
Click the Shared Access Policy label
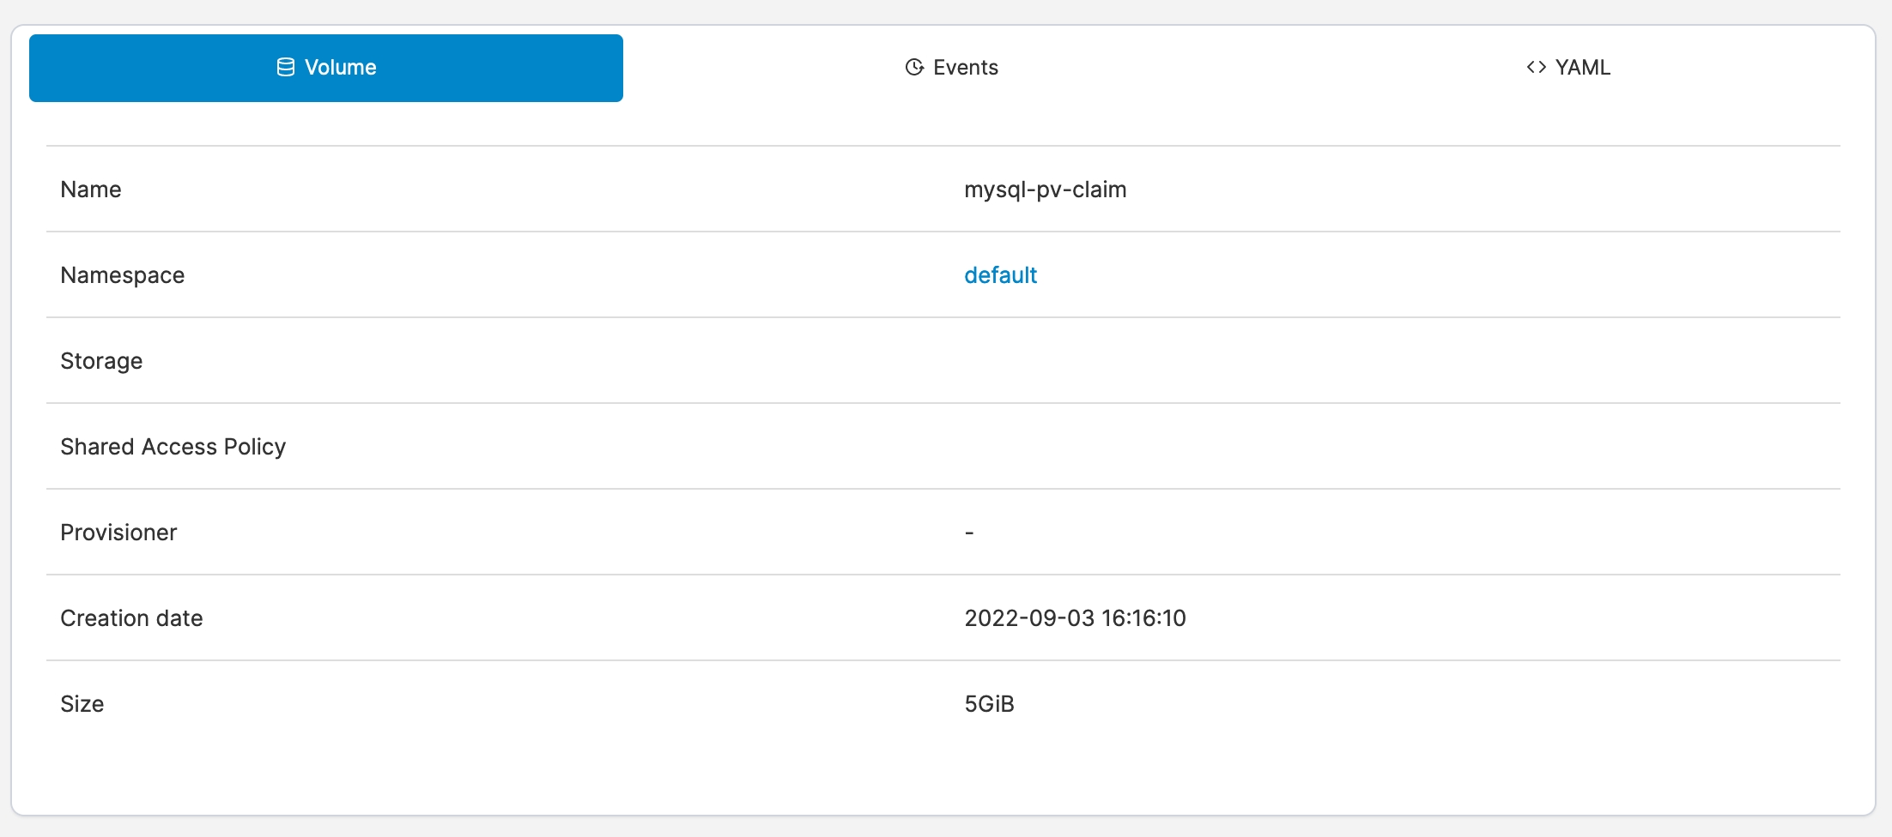click(173, 447)
